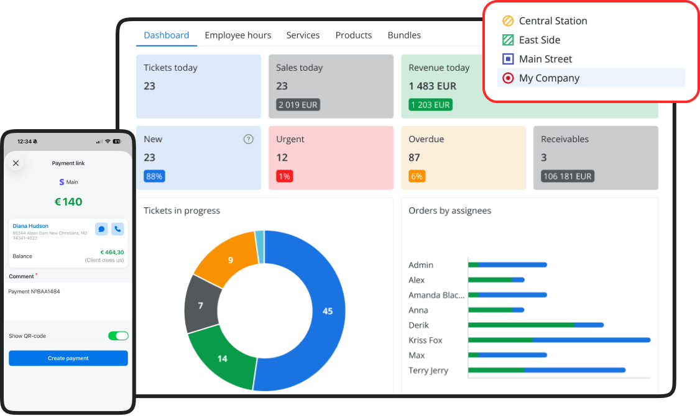Select My Company location option

591,78
